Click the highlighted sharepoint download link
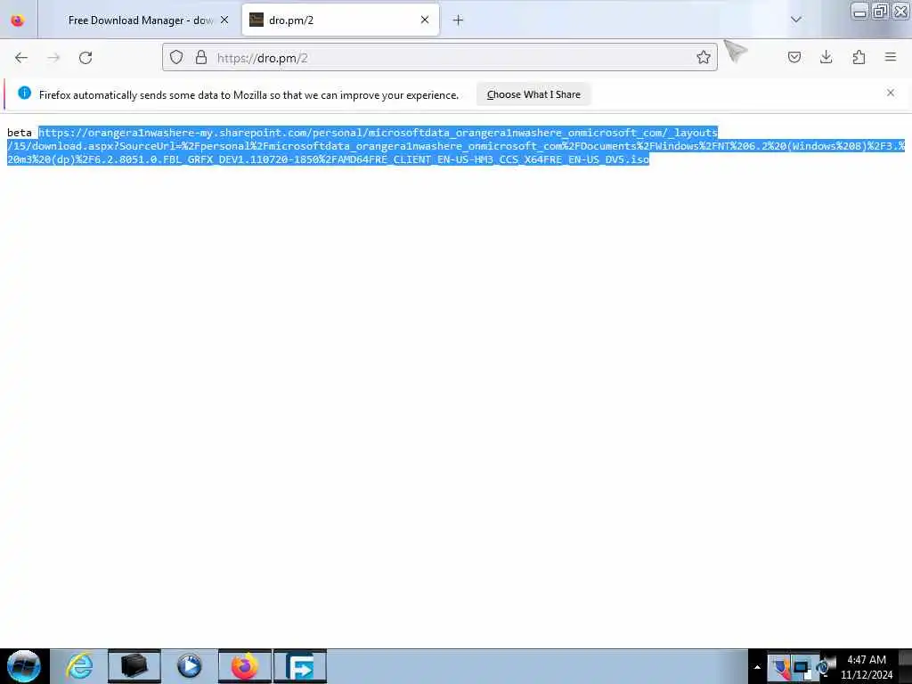This screenshot has width=912, height=684. pyautogui.click(x=455, y=146)
